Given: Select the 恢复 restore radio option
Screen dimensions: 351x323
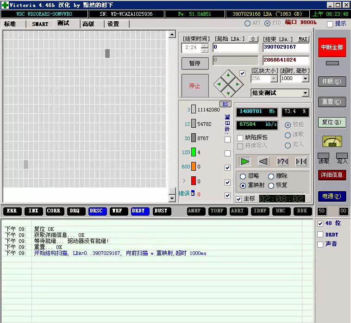Looking at the screenshot, I should [x=271, y=186].
